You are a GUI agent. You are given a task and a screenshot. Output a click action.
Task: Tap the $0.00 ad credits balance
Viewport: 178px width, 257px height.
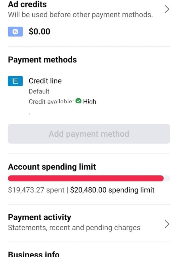point(39,32)
